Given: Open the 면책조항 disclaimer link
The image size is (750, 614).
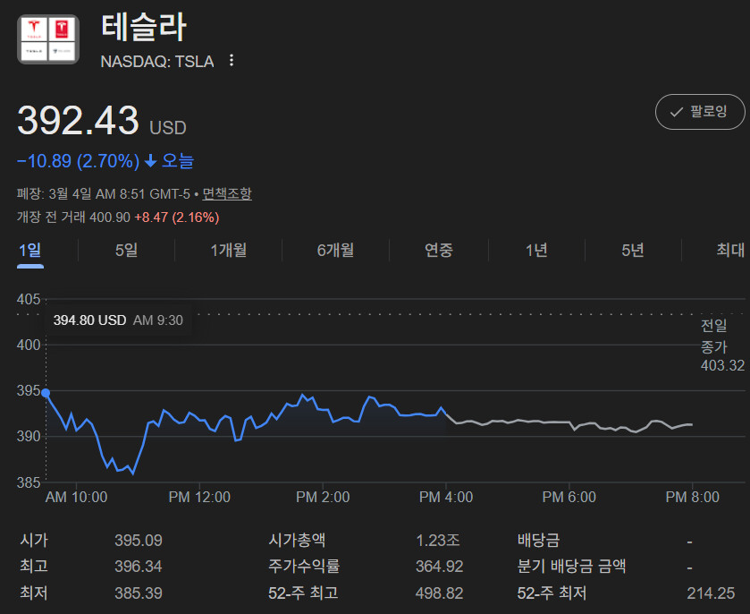Looking at the screenshot, I should 227,193.
